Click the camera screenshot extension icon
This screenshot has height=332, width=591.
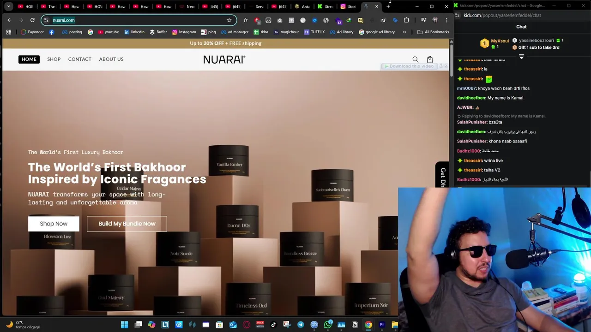(x=280, y=20)
